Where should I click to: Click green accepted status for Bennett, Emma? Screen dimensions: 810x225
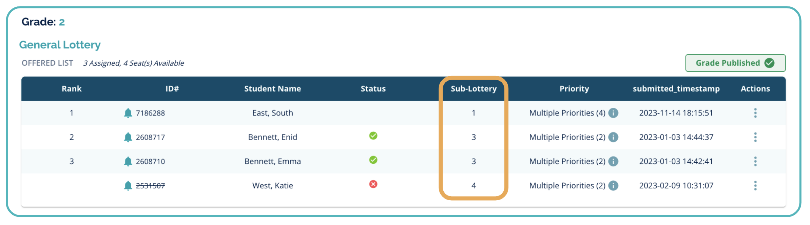373,160
